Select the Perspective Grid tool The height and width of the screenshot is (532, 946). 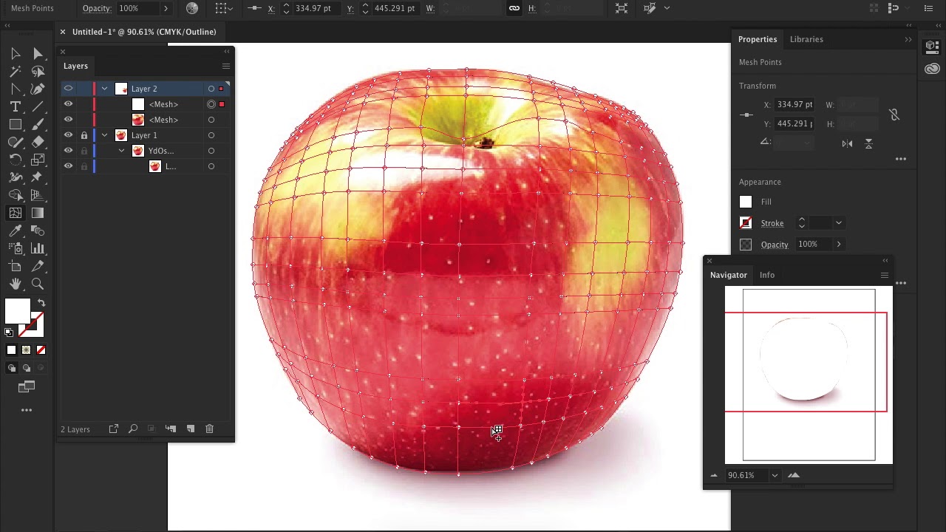[x=38, y=195]
